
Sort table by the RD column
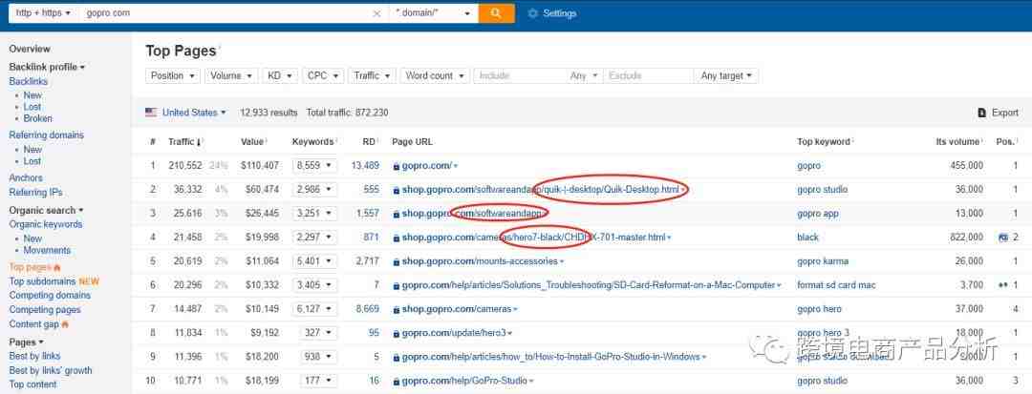[x=370, y=141]
